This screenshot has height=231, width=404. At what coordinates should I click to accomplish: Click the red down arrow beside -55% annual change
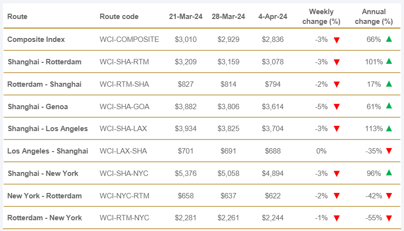(389, 218)
